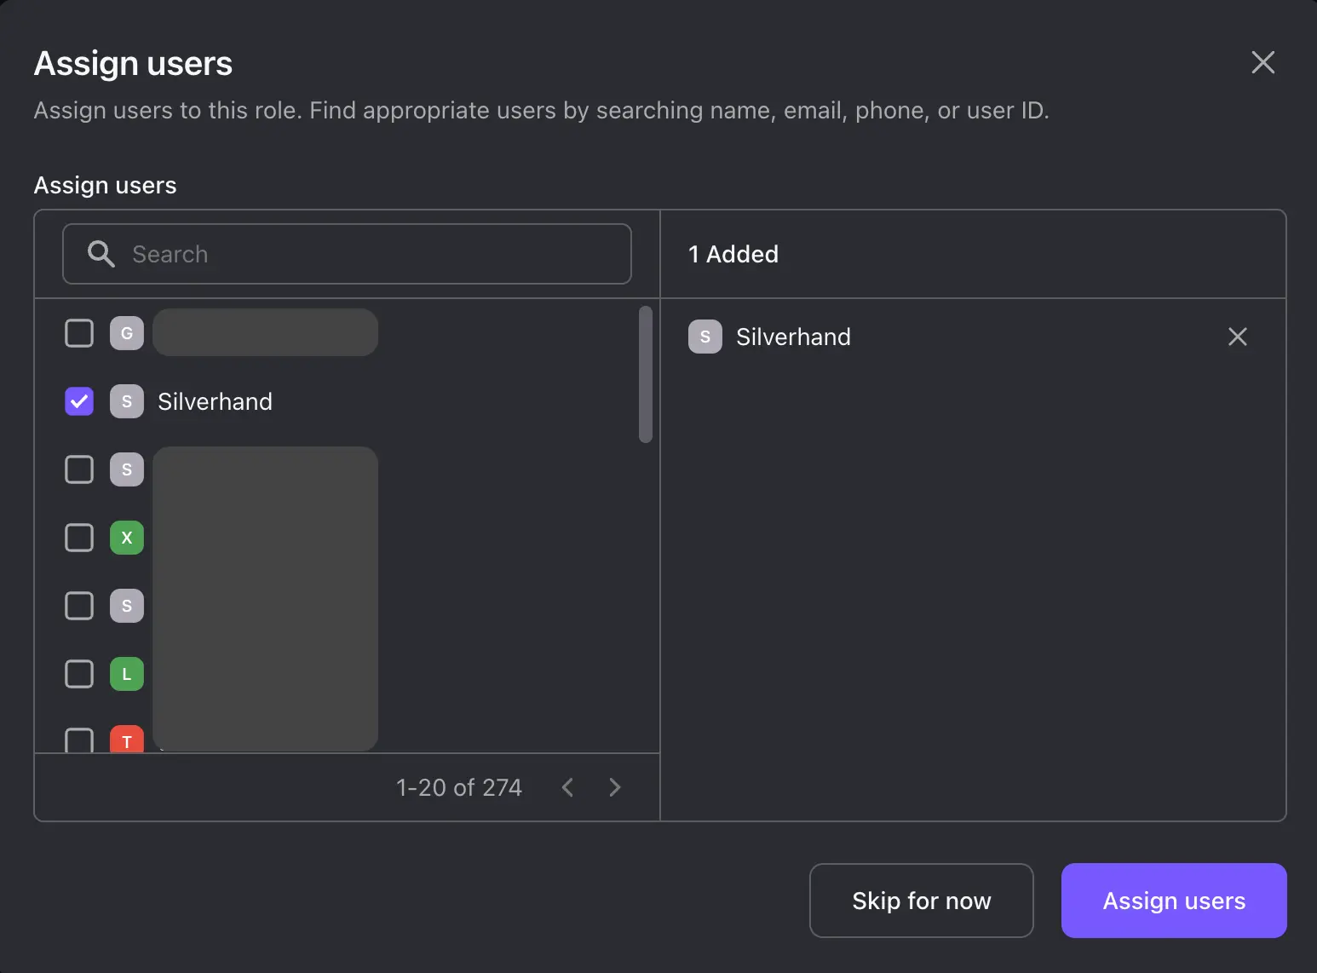Remove Silverhand from the added list

pos(1237,337)
